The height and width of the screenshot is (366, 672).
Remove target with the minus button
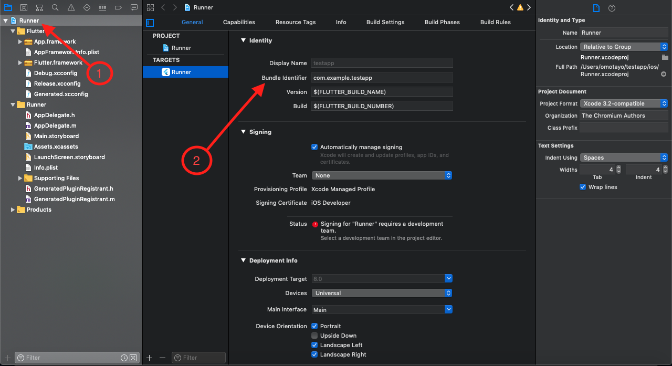click(162, 358)
